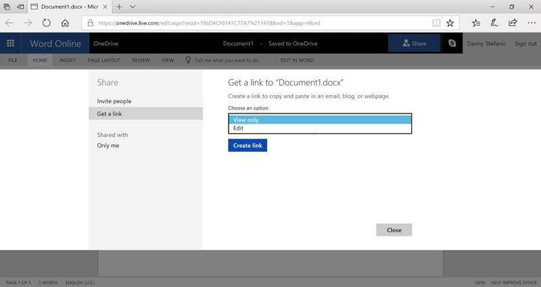Click Only me under Shared with
The image size is (541, 287).
[x=108, y=145]
